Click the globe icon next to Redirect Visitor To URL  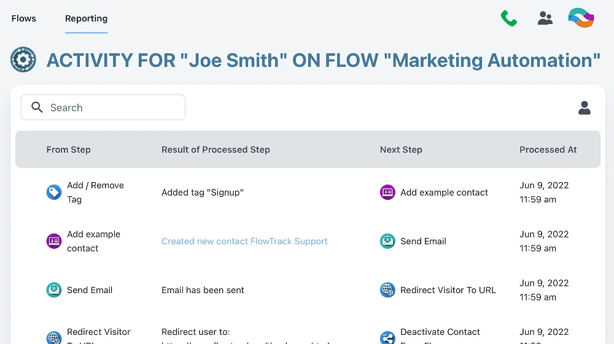coord(387,290)
